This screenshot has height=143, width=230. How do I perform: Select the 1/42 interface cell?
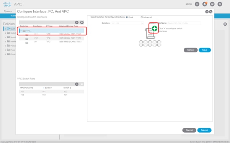[x=36, y=38]
